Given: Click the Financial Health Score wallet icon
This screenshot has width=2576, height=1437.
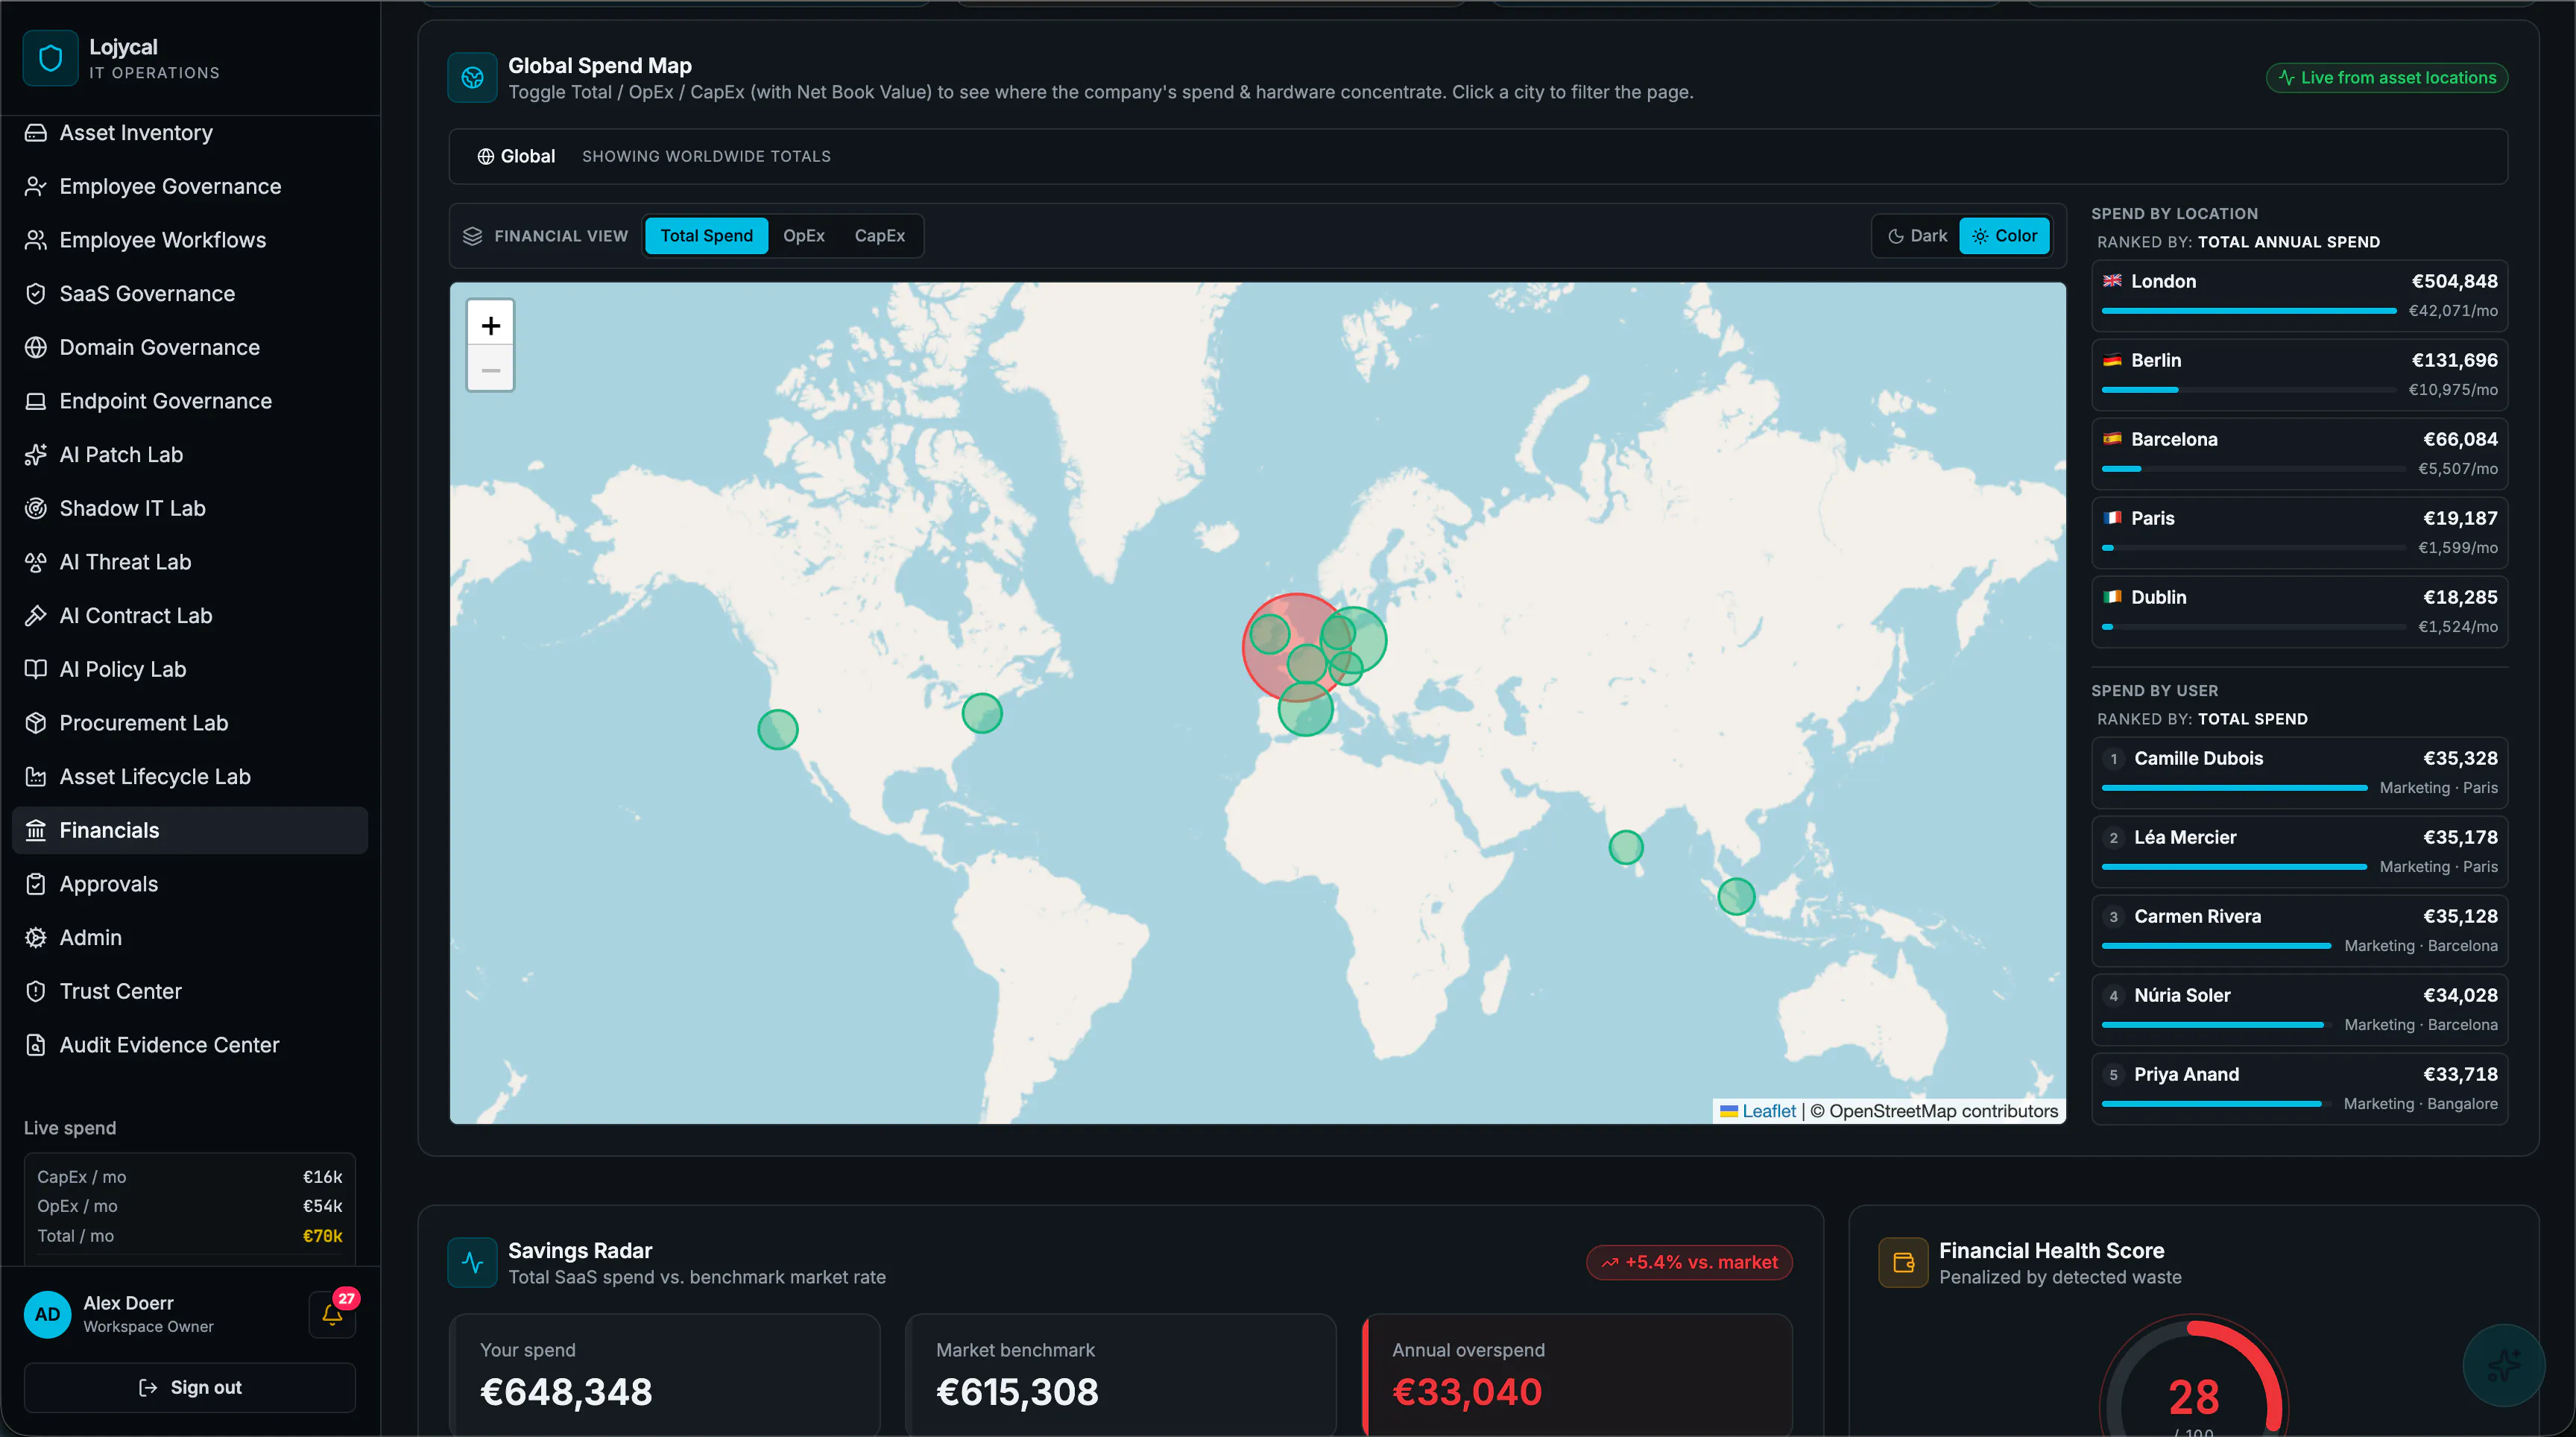Looking at the screenshot, I should pos(1903,1262).
